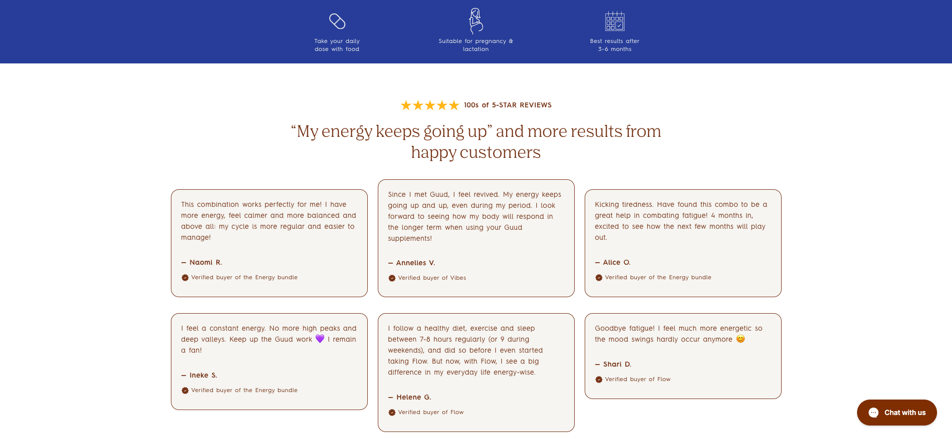The width and height of the screenshot is (952, 439).
Task: Click the pill capsule icon
Action: tap(337, 21)
